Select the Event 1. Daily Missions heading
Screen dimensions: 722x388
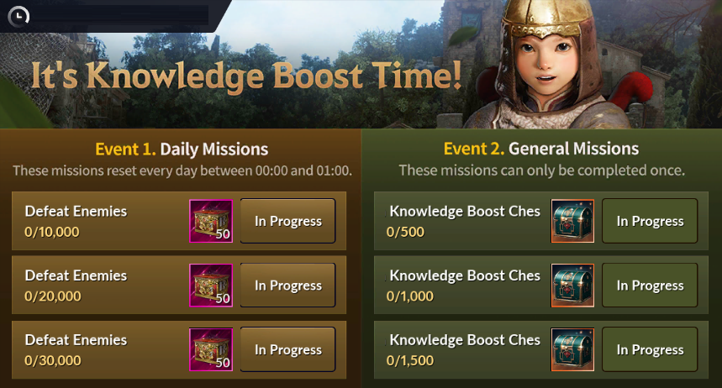coord(182,149)
